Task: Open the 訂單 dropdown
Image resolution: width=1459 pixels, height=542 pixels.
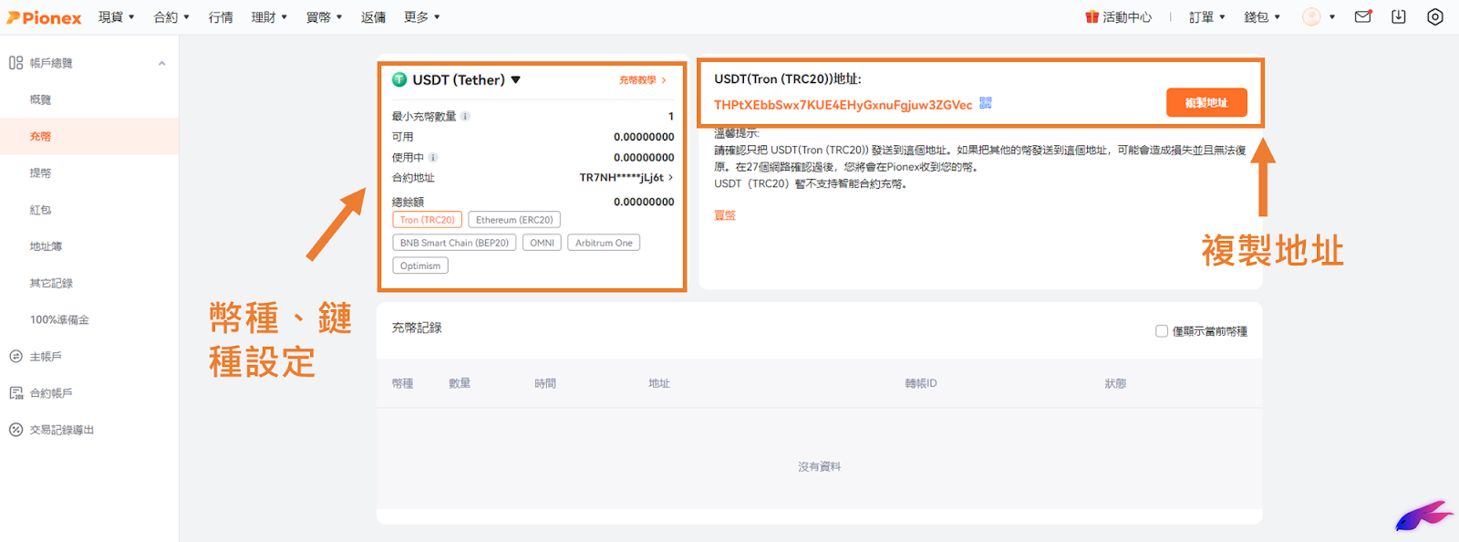Action: click(x=1207, y=17)
